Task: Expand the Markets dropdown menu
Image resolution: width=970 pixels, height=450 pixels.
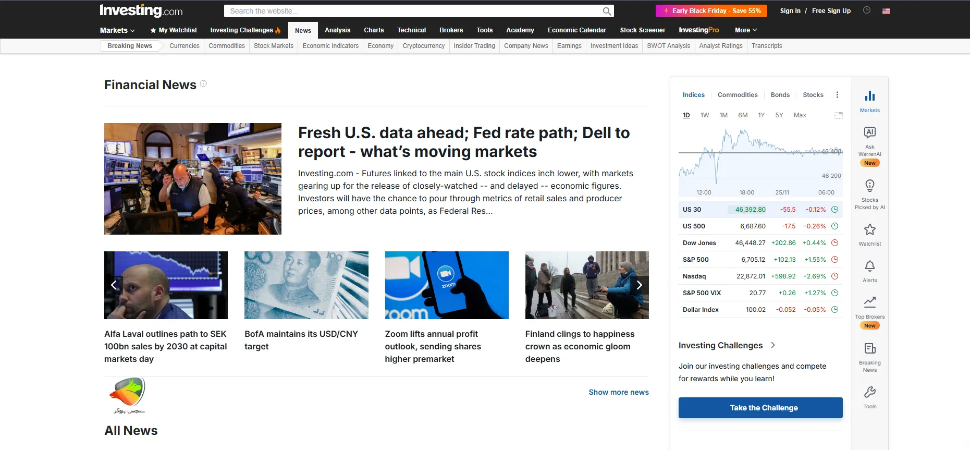Action: tap(117, 30)
